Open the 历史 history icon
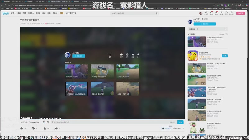This screenshot has width=249, height=140. pyautogui.click(x=227, y=13)
